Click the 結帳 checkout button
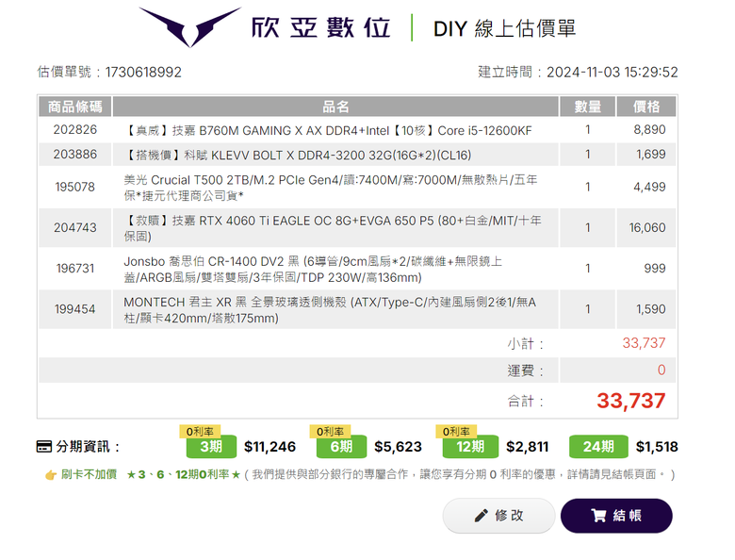 (616, 516)
